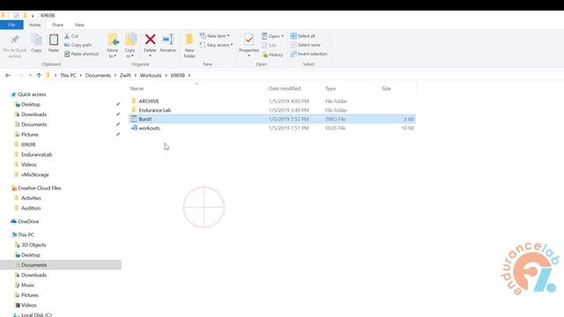
Task: Switch to the Share ribbon tab
Action: 57,25
